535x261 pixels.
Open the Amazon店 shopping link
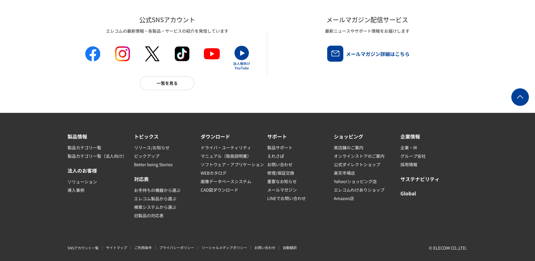pos(344,199)
